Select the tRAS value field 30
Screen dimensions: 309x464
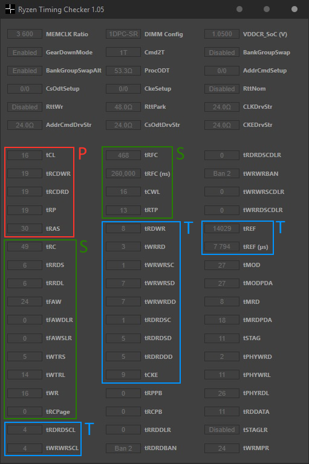(25, 228)
